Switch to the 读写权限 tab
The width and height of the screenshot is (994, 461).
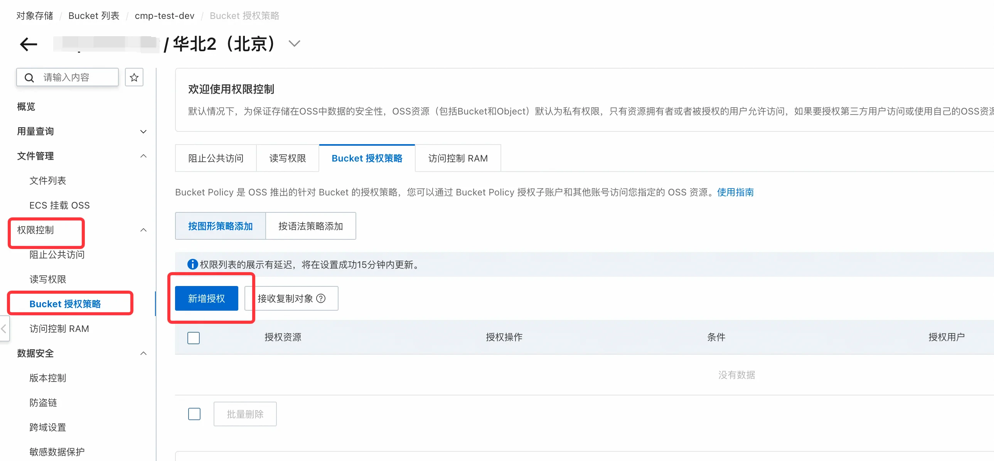click(288, 158)
